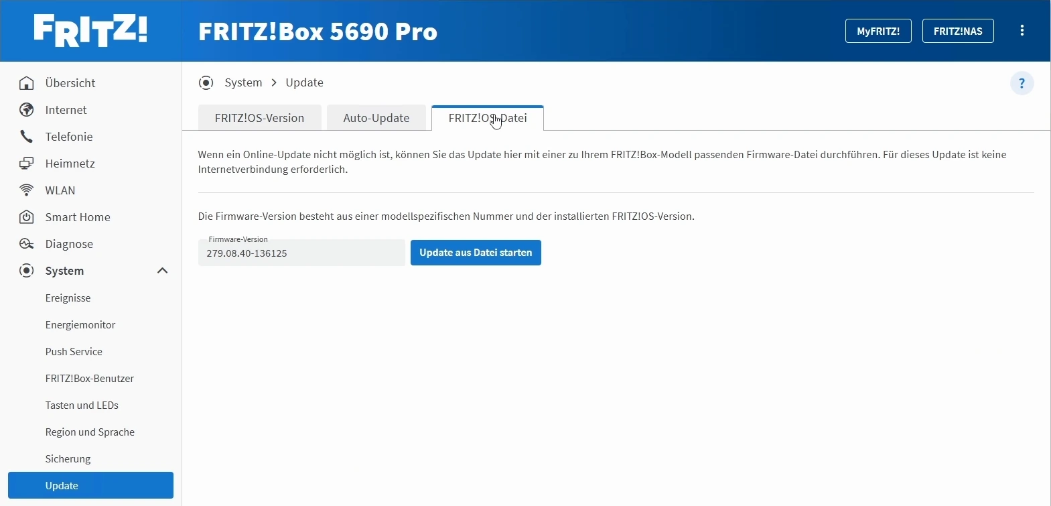Viewport: 1051px width, 506px height.
Task: Open the help question mark icon
Action: (1022, 83)
